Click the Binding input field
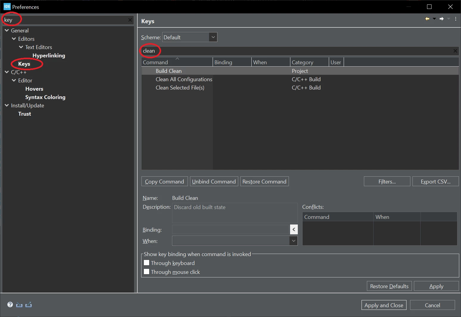This screenshot has width=461, height=317. (x=231, y=229)
